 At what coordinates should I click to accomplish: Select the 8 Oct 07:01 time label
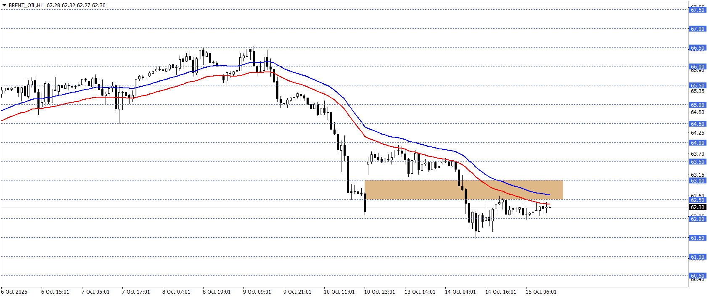coord(176,292)
